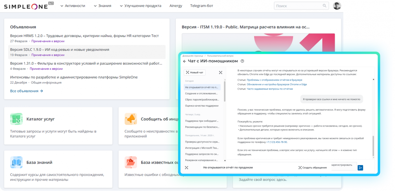Open the Каталог услуг card title
395x191 pixels.
coord(41,119)
